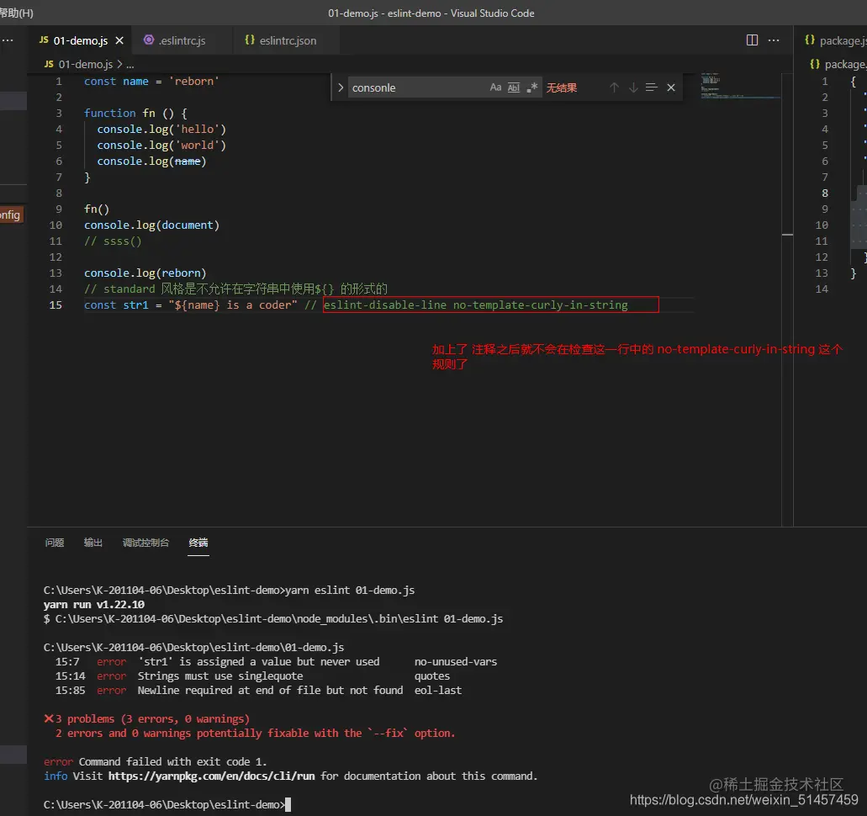This screenshot has height=816, width=867.
Task: Toggle Find in Selection icon
Action: [x=652, y=87]
